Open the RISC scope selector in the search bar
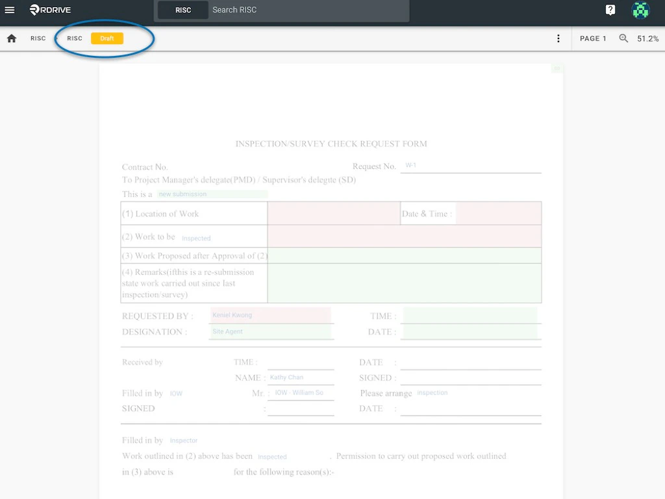Image resolution: width=665 pixels, height=499 pixels. pos(182,10)
